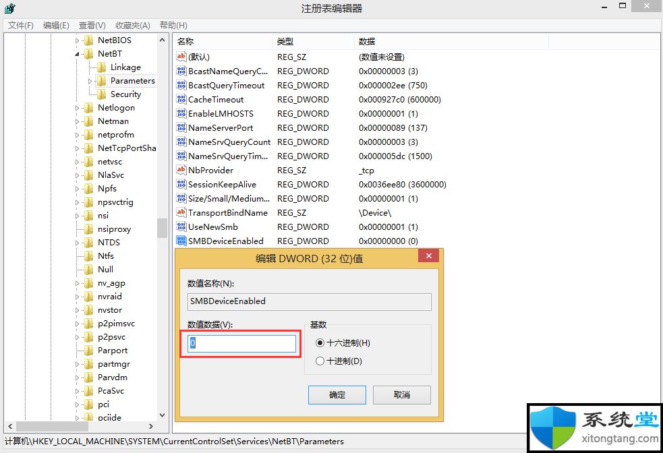Click the (默认) string value icon

point(181,57)
